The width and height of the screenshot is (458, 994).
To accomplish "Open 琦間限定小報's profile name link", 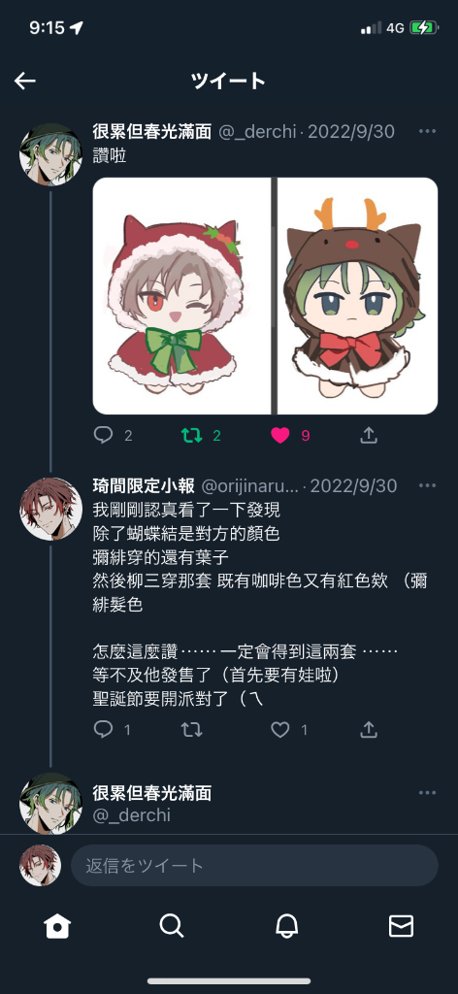I will coord(144,486).
